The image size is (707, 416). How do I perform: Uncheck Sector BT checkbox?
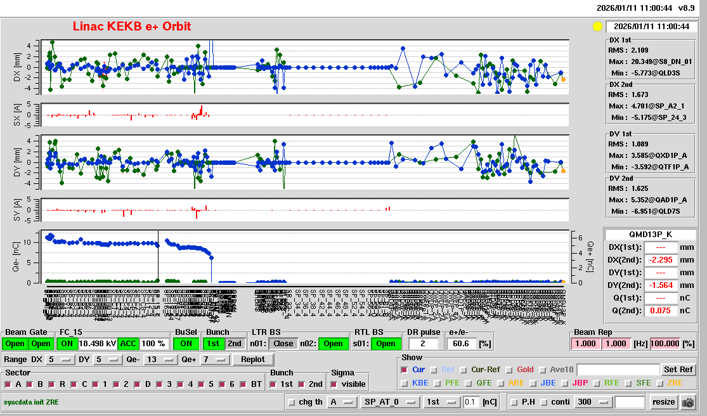246,384
